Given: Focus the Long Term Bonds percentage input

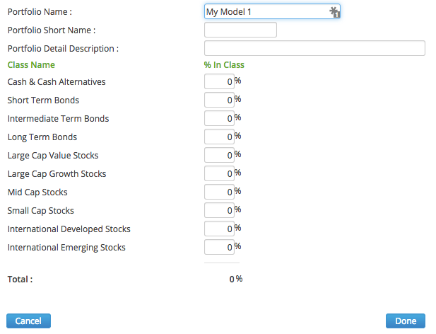Looking at the screenshot, I should click(x=219, y=137).
